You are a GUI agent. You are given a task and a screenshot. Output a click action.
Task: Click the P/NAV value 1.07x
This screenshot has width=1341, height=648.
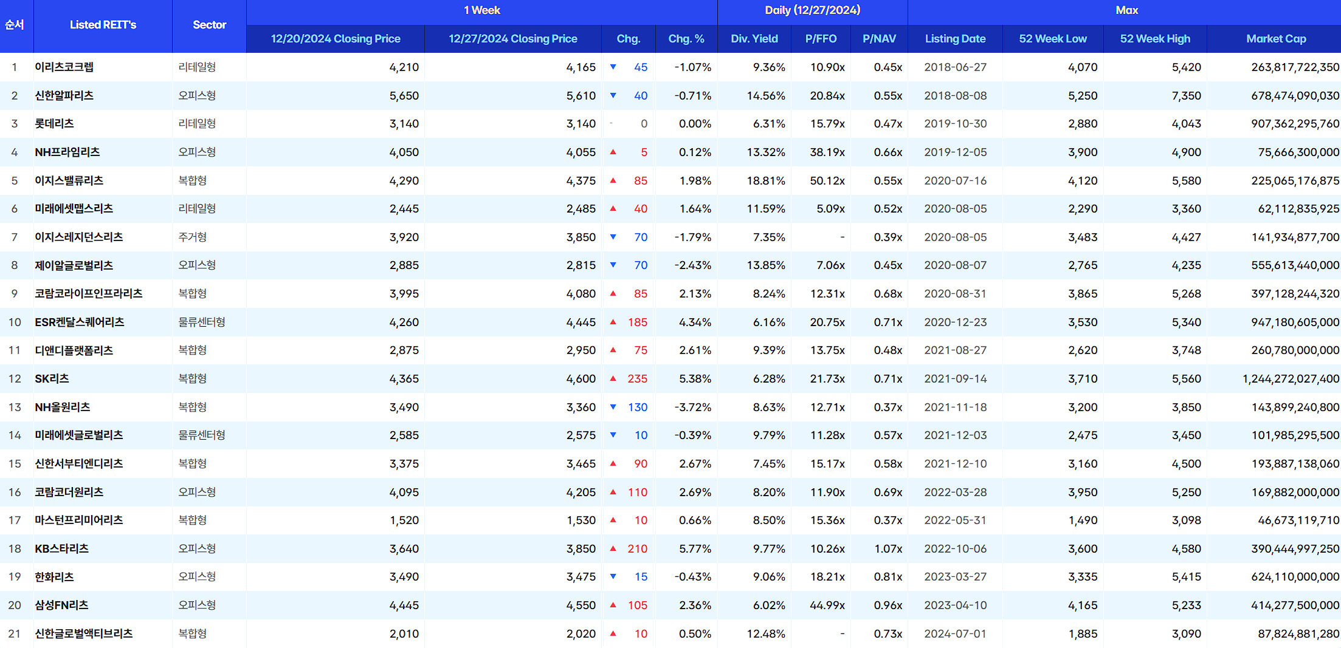tap(888, 549)
